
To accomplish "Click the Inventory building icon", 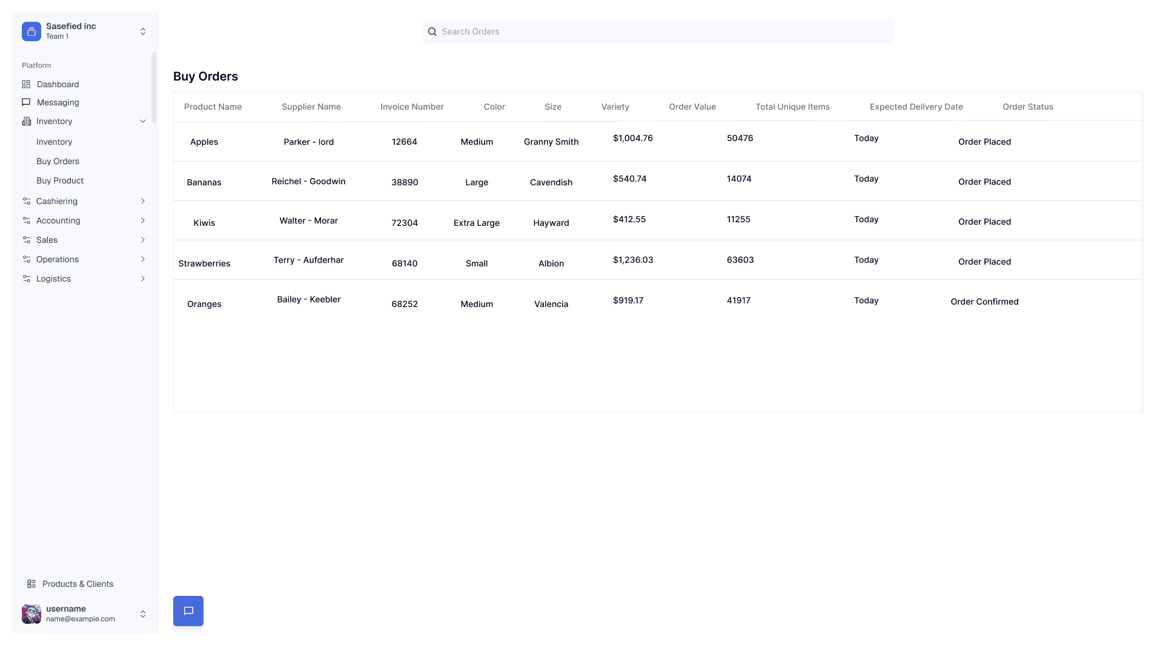I will click(26, 121).
